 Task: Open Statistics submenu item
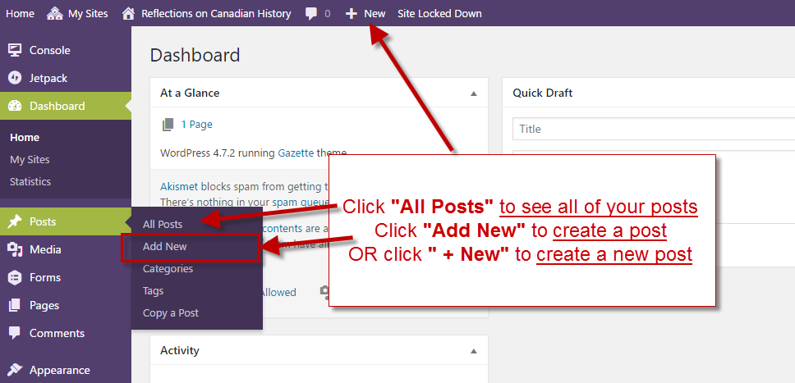pyautogui.click(x=30, y=181)
